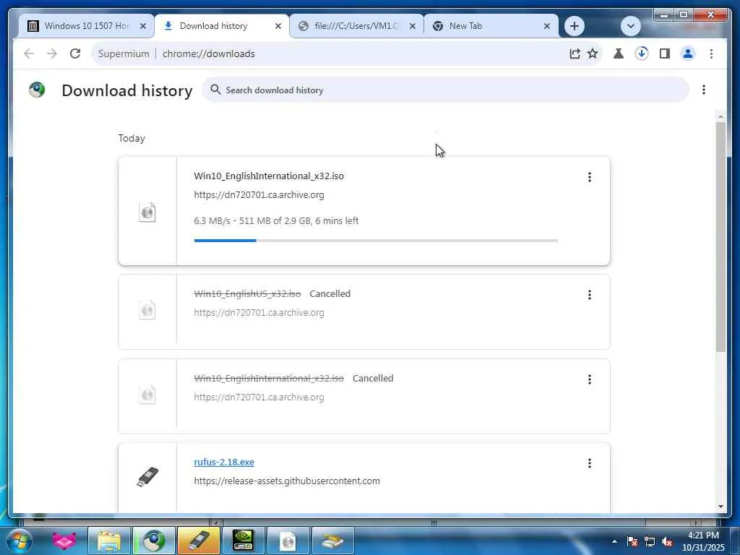
Task: Select the Download history tab
Action: tap(222, 26)
